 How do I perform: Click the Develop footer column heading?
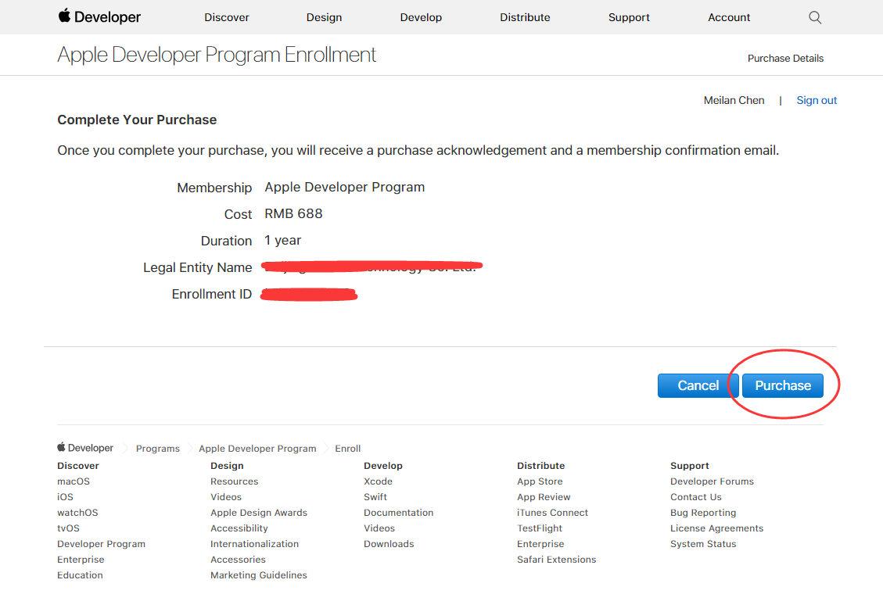[x=383, y=466]
